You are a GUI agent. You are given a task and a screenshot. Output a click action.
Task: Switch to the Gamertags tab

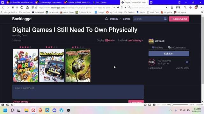tap(48, 2)
